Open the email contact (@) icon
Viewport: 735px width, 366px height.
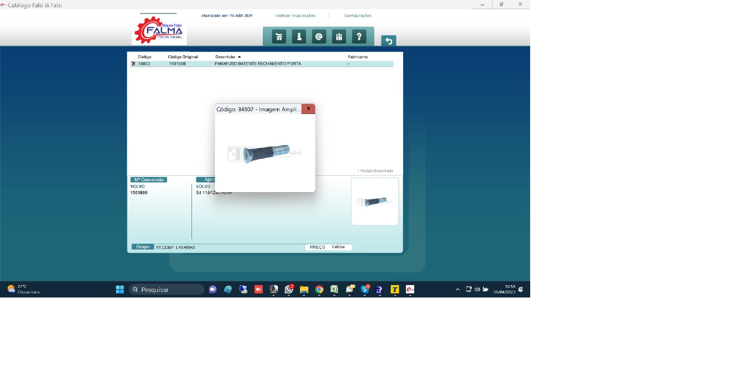pyautogui.click(x=319, y=37)
